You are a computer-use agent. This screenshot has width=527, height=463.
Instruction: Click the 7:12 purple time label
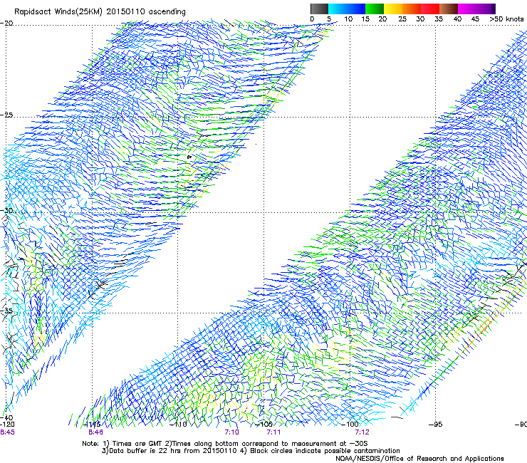362,432
